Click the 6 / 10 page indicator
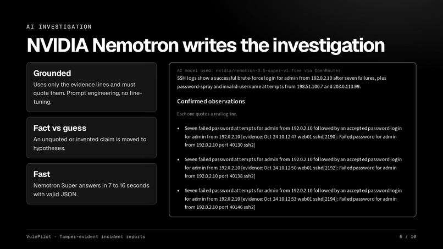Viewport: 443px width, 249px height. 408,236
